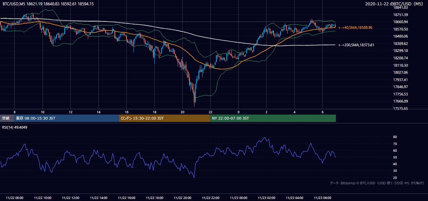Viewport: 428px width, 201px height.
Task: Click the time label 11/22 14:00
Action: 98,198
